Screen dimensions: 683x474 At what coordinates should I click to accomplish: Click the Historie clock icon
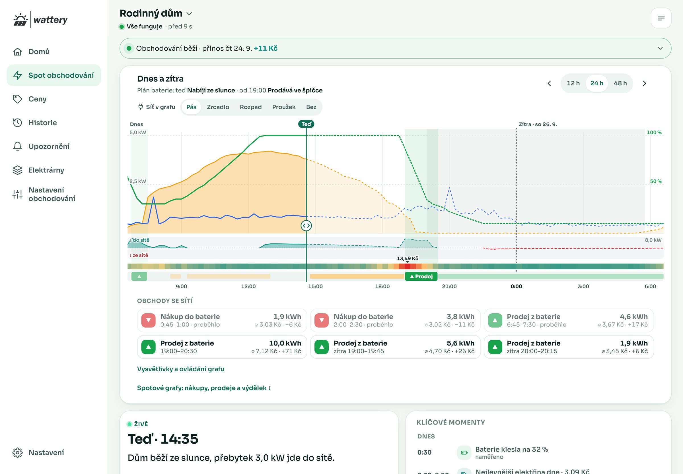(18, 123)
